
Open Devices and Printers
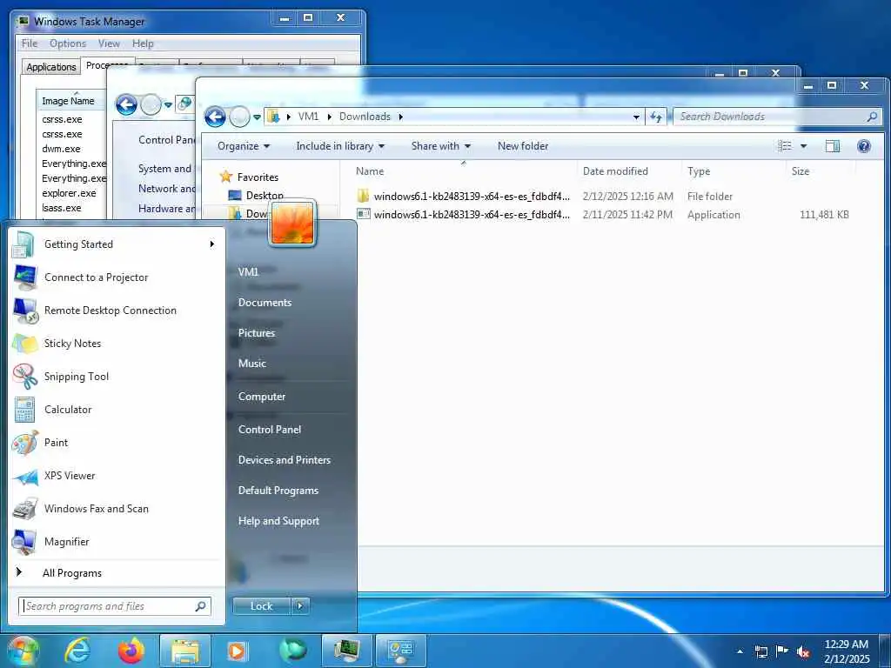[285, 460]
